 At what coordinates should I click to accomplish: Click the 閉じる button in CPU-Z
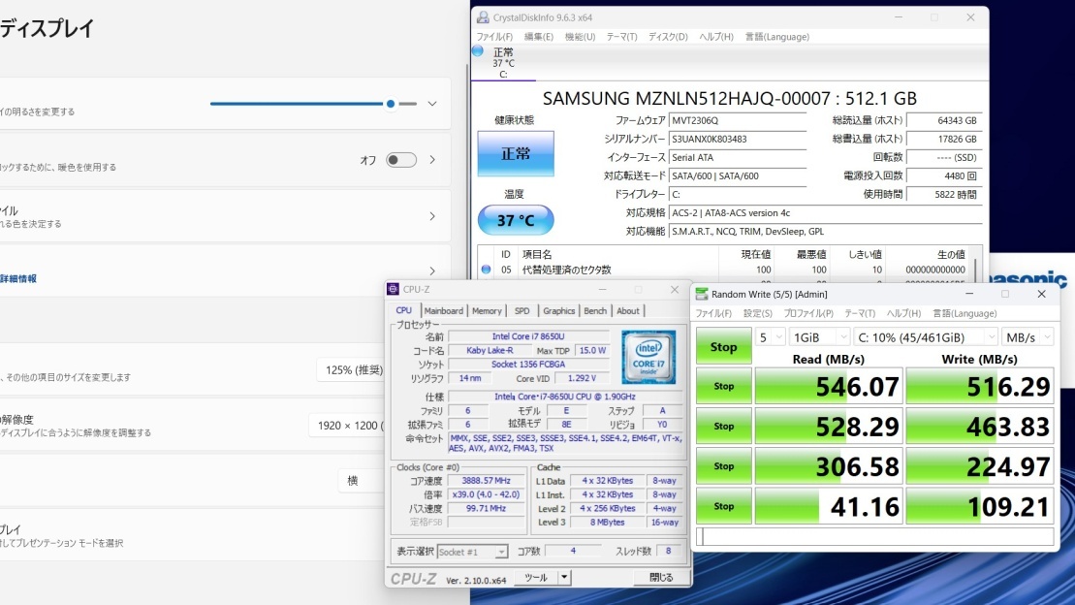pyautogui.click(x=661, y=578)
